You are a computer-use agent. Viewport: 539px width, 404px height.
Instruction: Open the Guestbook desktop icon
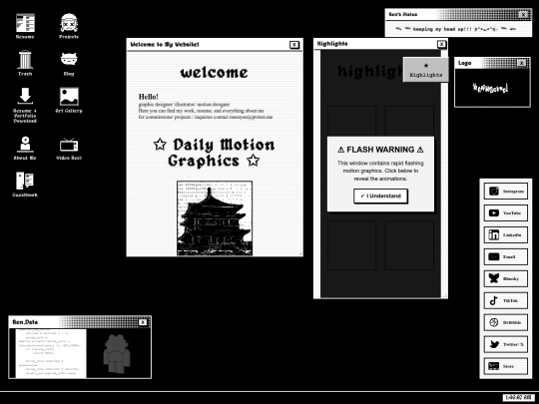point(25,185)
